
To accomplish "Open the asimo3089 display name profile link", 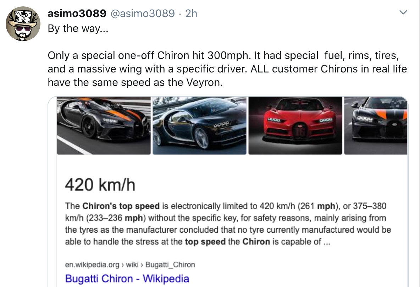I will point(77,13).
